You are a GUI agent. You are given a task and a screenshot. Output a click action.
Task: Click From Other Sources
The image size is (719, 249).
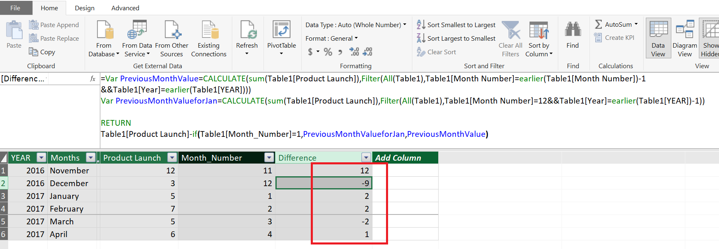171,39
